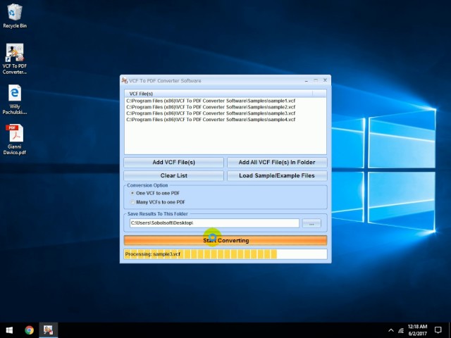Click the Windows Start button
This screenshot has height=338, width=451.
[9, 330]
